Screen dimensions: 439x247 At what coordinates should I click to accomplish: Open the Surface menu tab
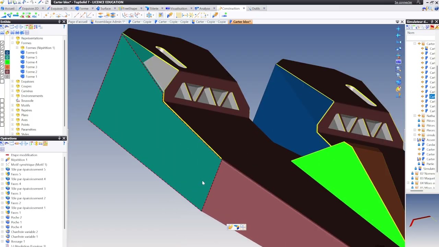(104, 8)
